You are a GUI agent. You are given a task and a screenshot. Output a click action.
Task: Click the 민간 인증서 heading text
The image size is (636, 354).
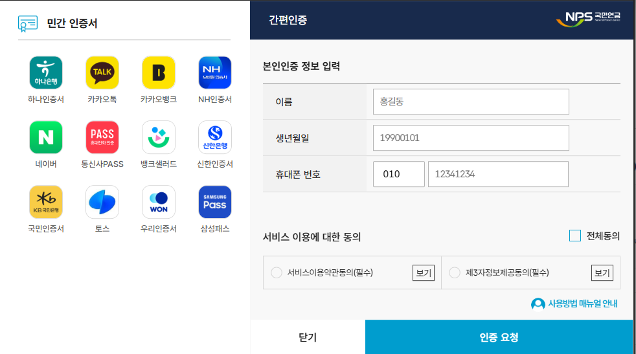[x=72, y=23]
